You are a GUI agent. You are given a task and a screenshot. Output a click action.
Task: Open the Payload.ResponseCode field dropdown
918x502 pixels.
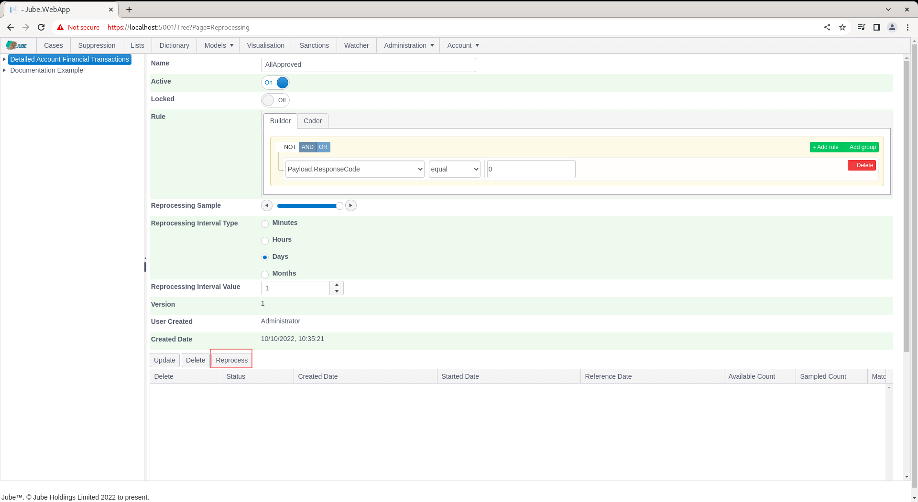(x=355, y=169)
